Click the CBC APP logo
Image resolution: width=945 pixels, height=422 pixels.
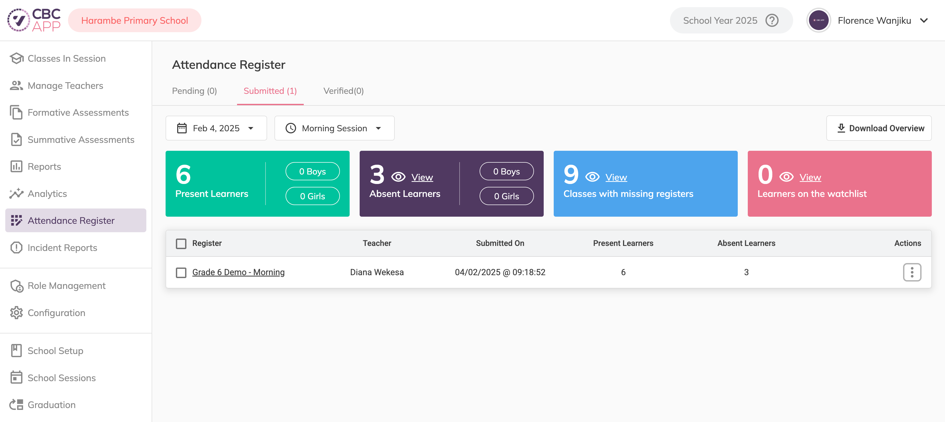34,20
